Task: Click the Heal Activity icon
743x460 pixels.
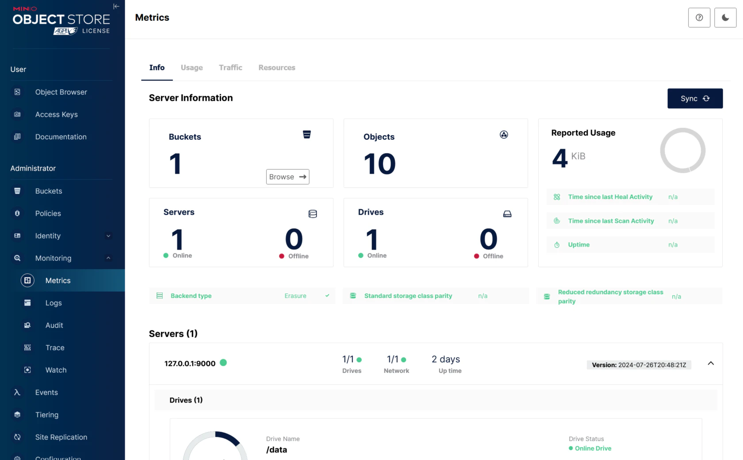Action: [x=557, y=197]
